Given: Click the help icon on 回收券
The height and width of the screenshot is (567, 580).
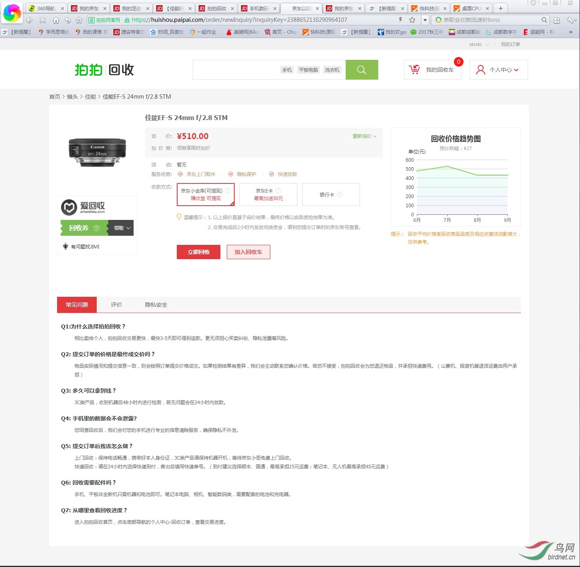Looking at the screenshot, I should tap(96, 228).
